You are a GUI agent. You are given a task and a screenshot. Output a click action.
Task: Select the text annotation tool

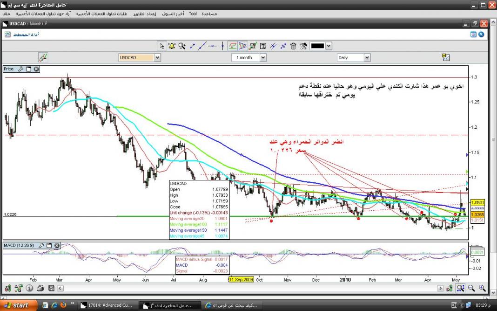click(x=263, y=46)
